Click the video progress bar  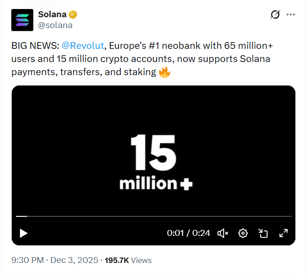point(153,216)
